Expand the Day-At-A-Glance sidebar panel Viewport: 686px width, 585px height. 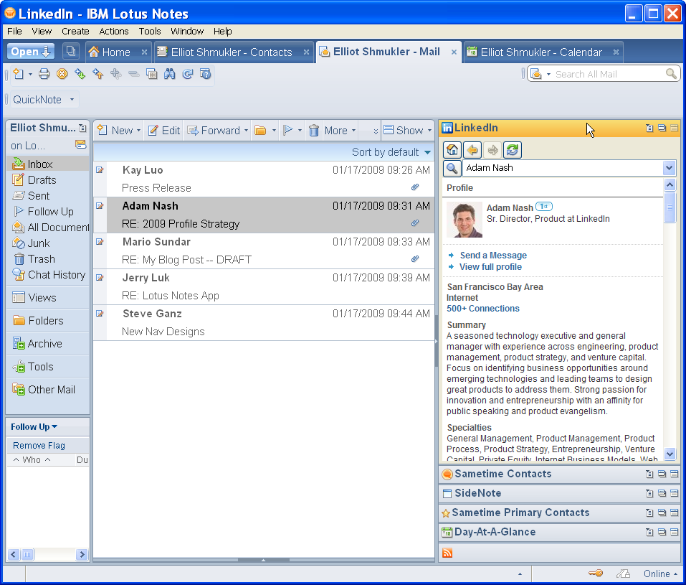point(495,532)
